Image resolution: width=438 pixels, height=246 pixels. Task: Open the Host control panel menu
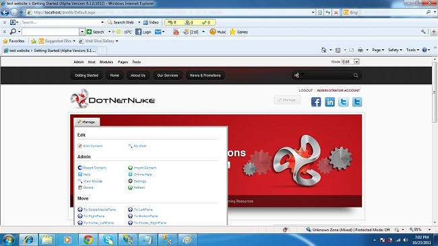coord(92,62)
